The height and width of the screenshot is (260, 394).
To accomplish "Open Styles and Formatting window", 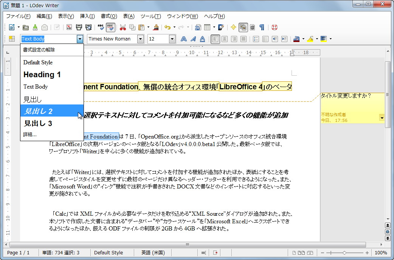I will tap(12, 39).
